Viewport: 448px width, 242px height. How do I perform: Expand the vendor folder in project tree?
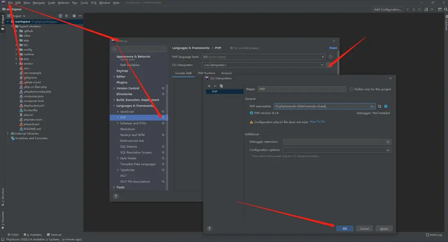coord(16,63)
